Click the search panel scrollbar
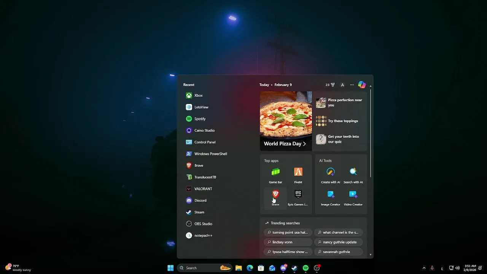487x274 pixels. (x=371, y=133)
